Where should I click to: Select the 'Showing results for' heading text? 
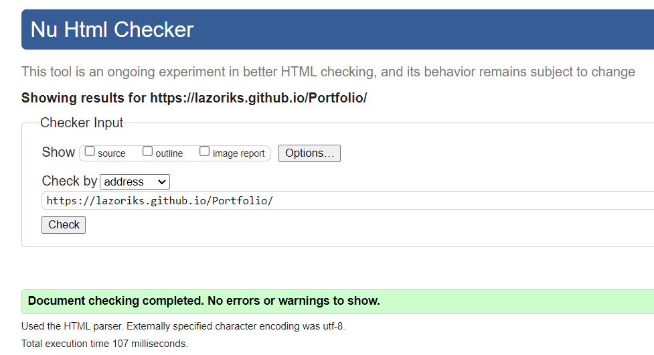tap(194, 98)
